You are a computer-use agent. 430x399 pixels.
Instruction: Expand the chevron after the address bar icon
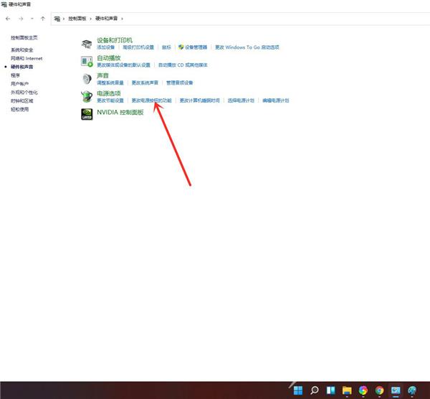[x=64, y=19]
